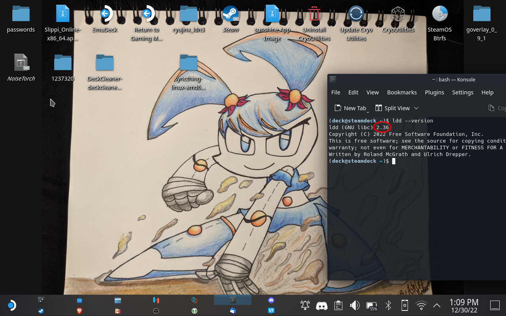506x316 pixels.
Task: Open the clipboard tray icon
Action: [x=338, y=305]
